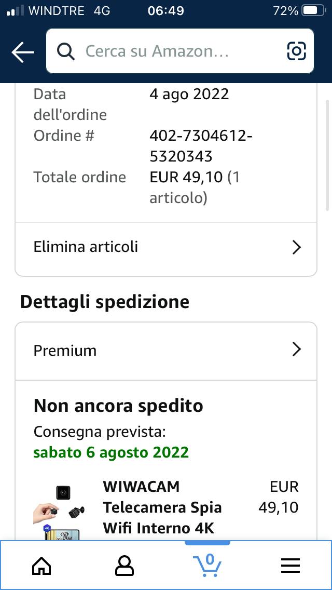Open WIWACAM Telecamera Spia product link
332x590 pixels.
[x=162, y=507]
